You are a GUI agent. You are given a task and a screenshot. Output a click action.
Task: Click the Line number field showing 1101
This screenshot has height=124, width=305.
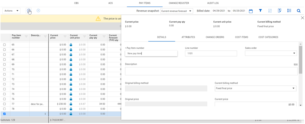tap(211, 53)
